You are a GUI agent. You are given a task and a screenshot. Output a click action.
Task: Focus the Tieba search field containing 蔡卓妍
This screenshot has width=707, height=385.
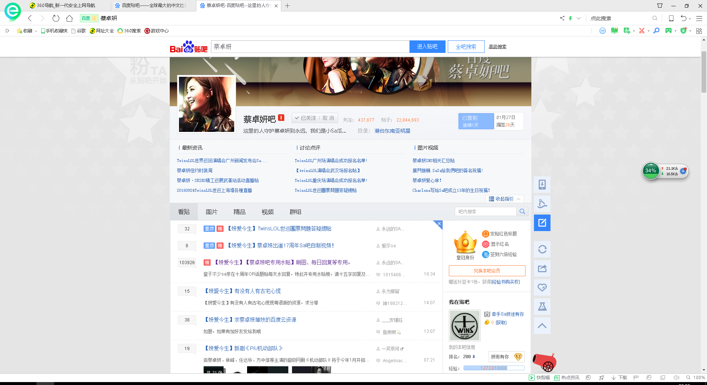coord(310,47)
